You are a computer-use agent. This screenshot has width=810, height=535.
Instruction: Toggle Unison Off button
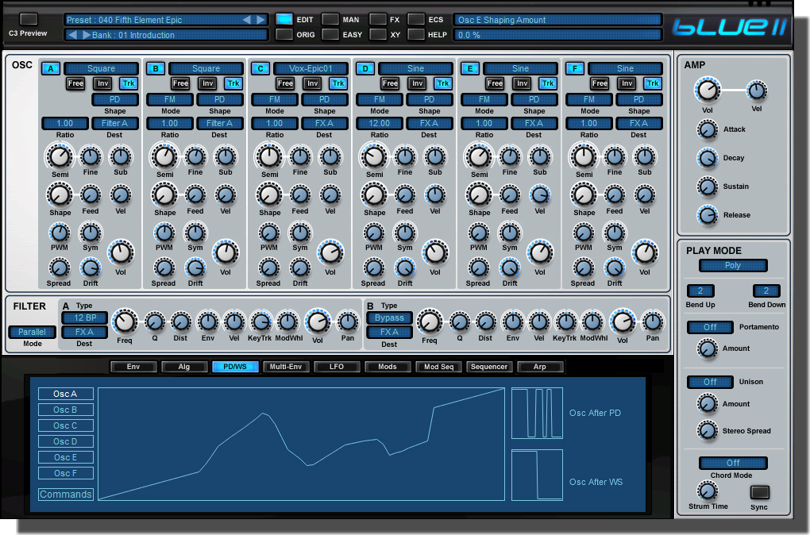(710, 382)
